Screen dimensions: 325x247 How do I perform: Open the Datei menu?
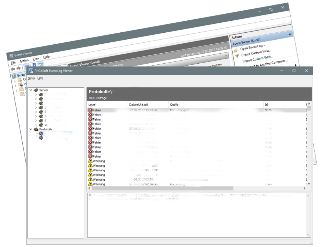pyautogui.click(x=31, y=78)
